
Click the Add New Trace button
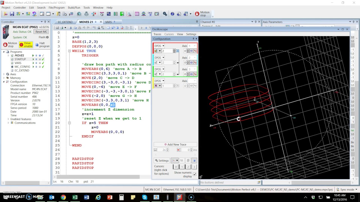coord(175,144)
